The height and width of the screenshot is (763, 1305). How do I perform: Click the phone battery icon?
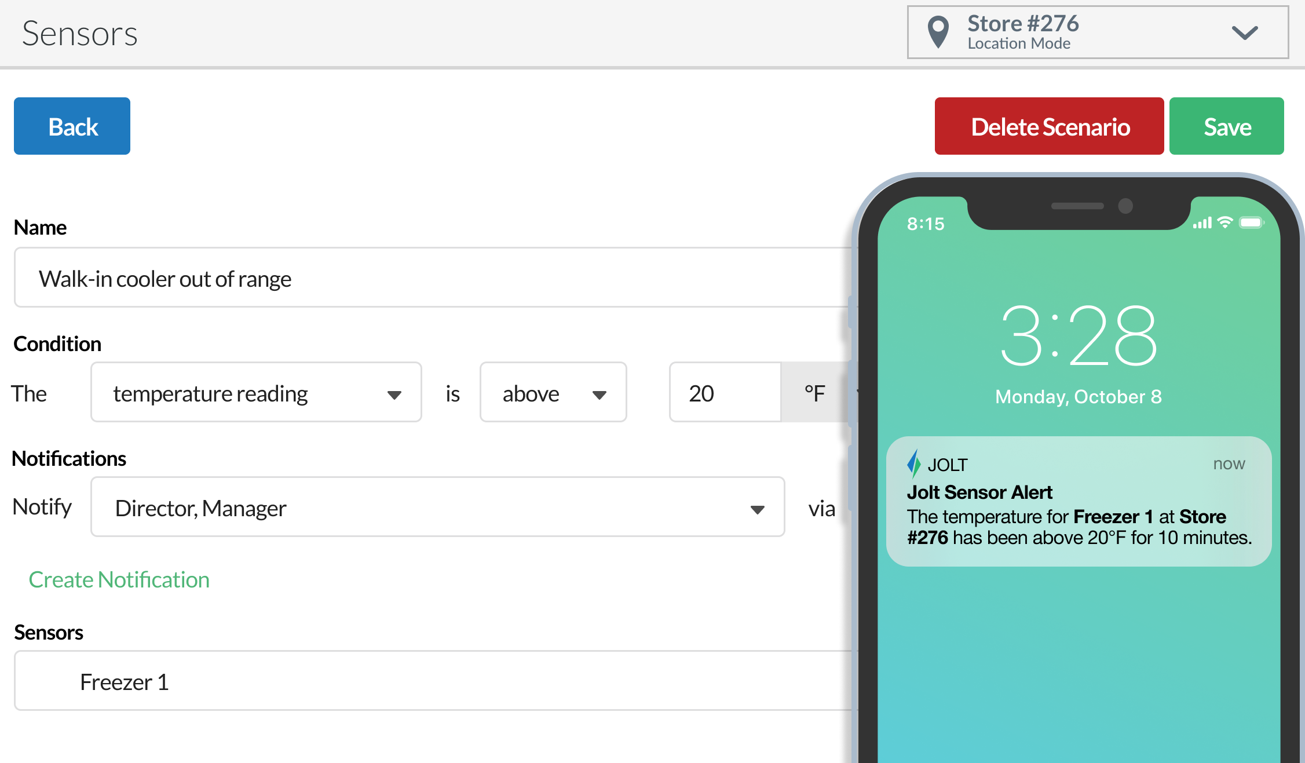(x=1251, y=223)
